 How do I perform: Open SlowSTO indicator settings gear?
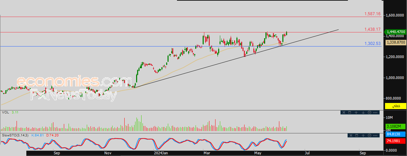point(369,135)
